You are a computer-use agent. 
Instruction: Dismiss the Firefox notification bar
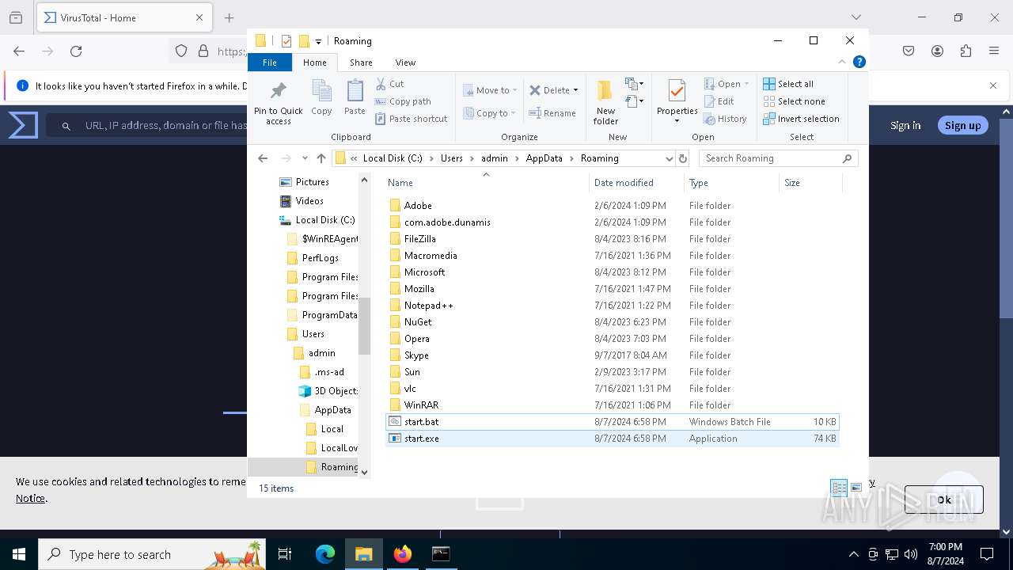point(993,85)
